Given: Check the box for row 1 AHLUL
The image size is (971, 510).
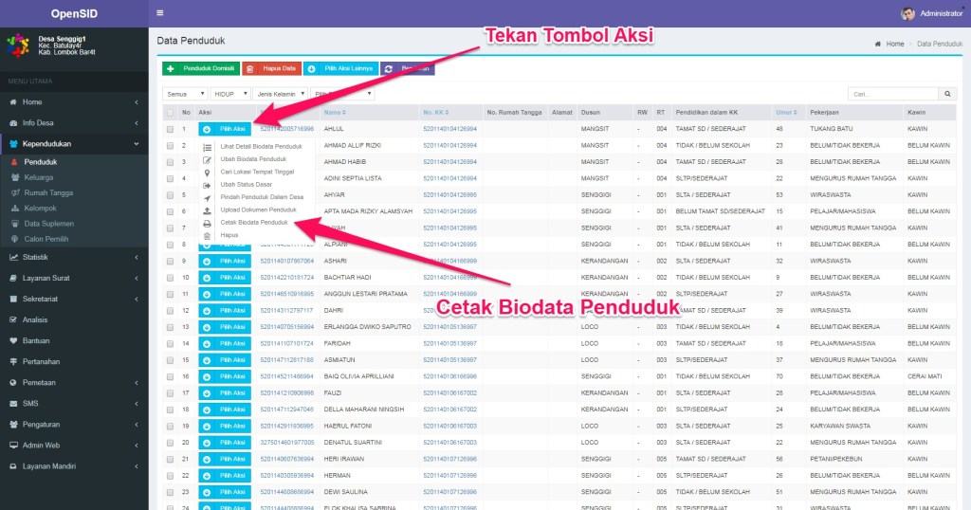Looking at the screenshot, I should (170, 129).
